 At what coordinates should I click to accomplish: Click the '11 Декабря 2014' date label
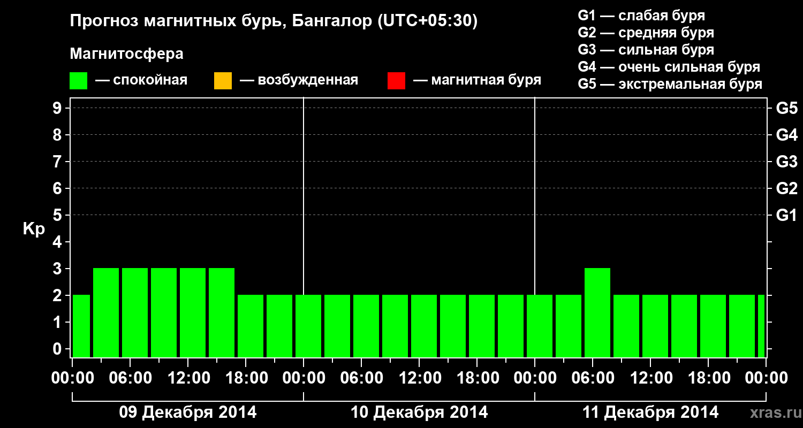(x=650, y=412)
